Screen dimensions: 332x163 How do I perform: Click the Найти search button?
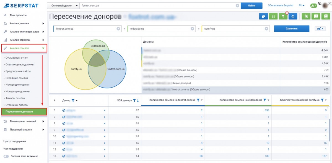[251, 6]
